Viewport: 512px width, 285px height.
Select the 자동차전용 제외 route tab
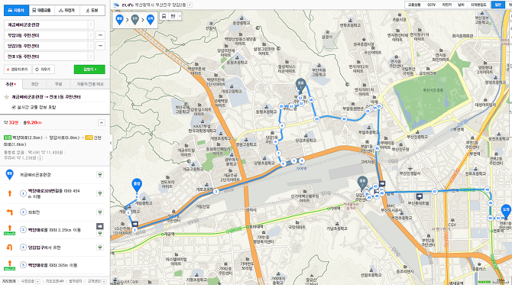[x=90, y=84]
